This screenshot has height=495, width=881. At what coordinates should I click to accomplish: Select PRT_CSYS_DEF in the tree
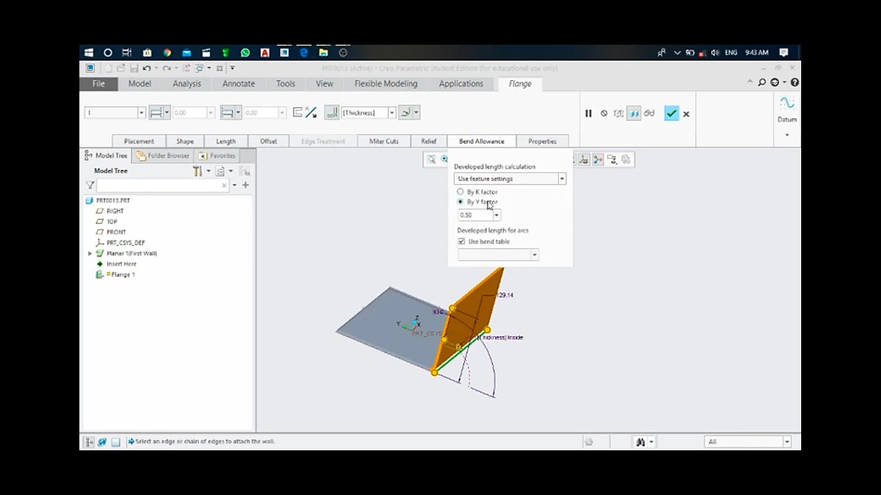(x=125, y=243)
